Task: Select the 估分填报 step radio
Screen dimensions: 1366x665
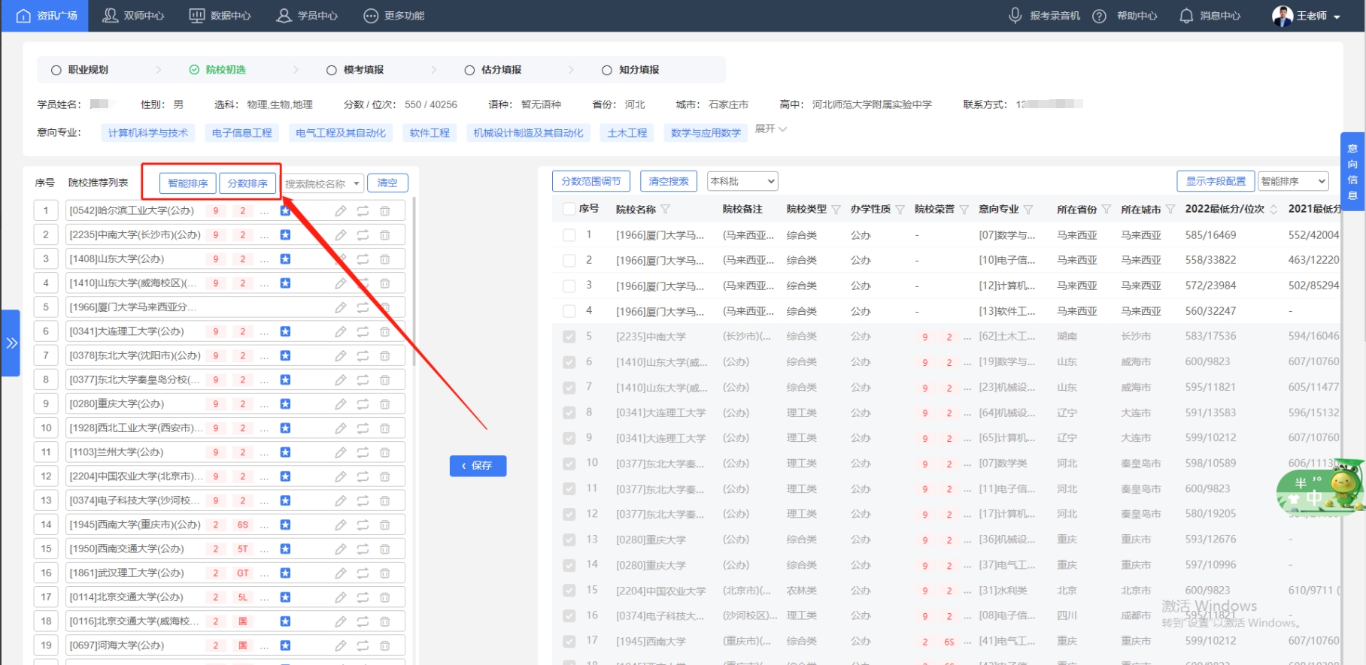Action: coord(469,70)
